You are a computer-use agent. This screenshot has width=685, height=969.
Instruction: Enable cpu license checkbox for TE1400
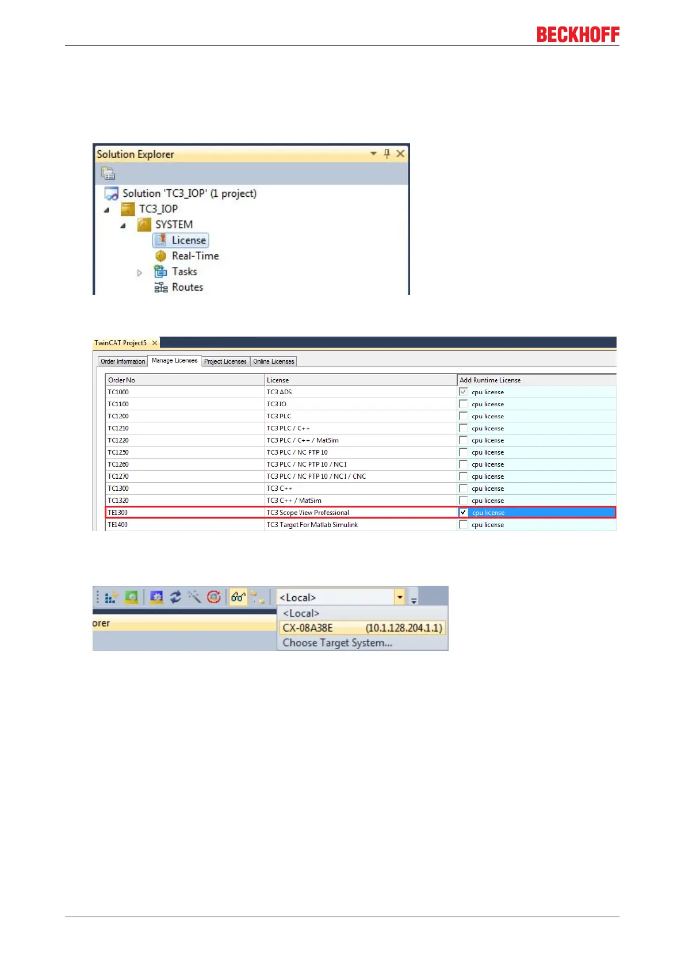(464, 525)
